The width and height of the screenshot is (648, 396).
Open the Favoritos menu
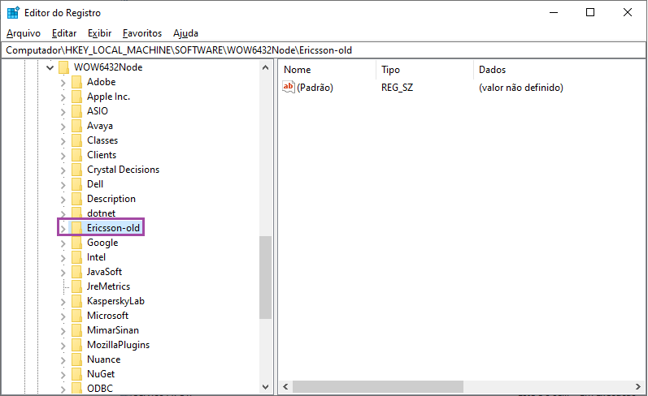pos(142,33)
